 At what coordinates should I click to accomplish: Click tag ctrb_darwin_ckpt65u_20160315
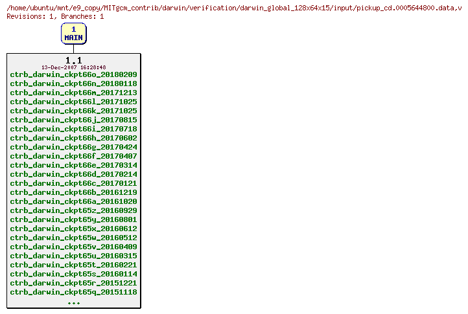pos(74,256)
